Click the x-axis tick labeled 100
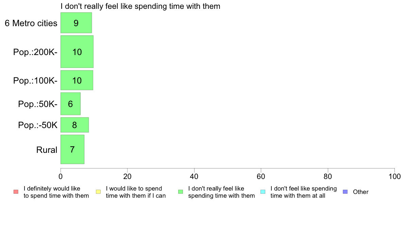This screenshot has width=404, height=250. (394, 176)
